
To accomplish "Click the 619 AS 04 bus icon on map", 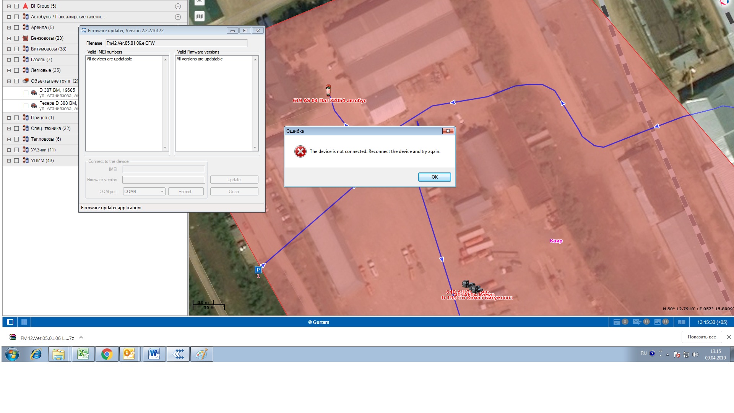I will click(328, 90).
